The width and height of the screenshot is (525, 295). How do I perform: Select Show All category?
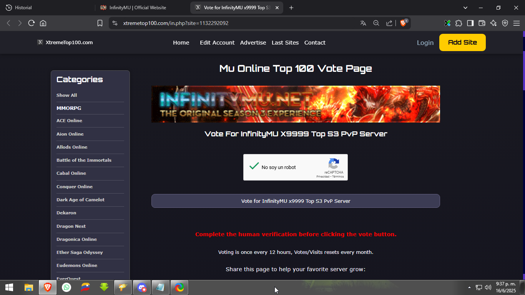66,95
